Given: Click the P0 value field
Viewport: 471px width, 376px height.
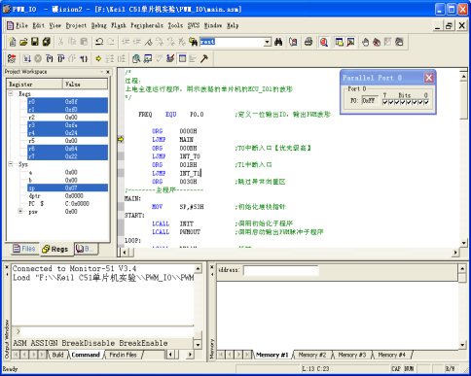Looking at the screenshot, I should coord(370,100).
